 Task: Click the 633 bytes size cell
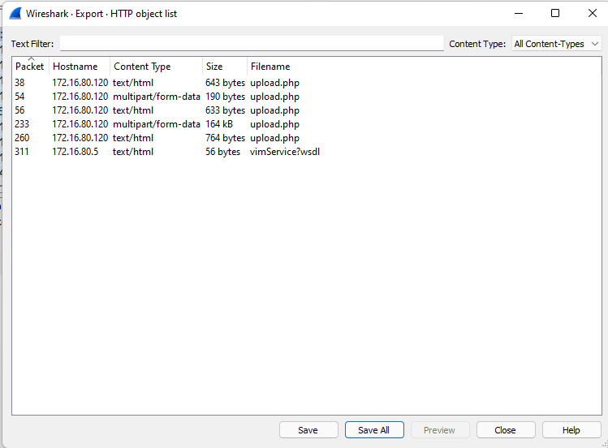[x=225, y=110]
